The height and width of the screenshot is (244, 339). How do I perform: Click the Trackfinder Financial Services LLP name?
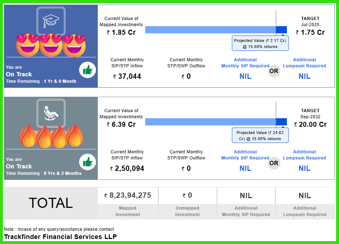[60, 237]
